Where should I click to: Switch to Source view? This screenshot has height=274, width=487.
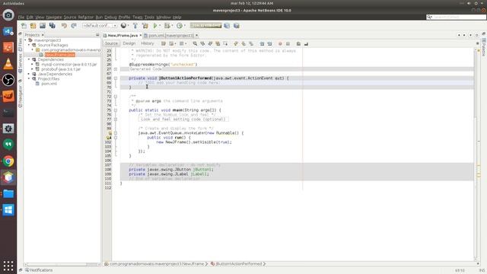[111, 44]
